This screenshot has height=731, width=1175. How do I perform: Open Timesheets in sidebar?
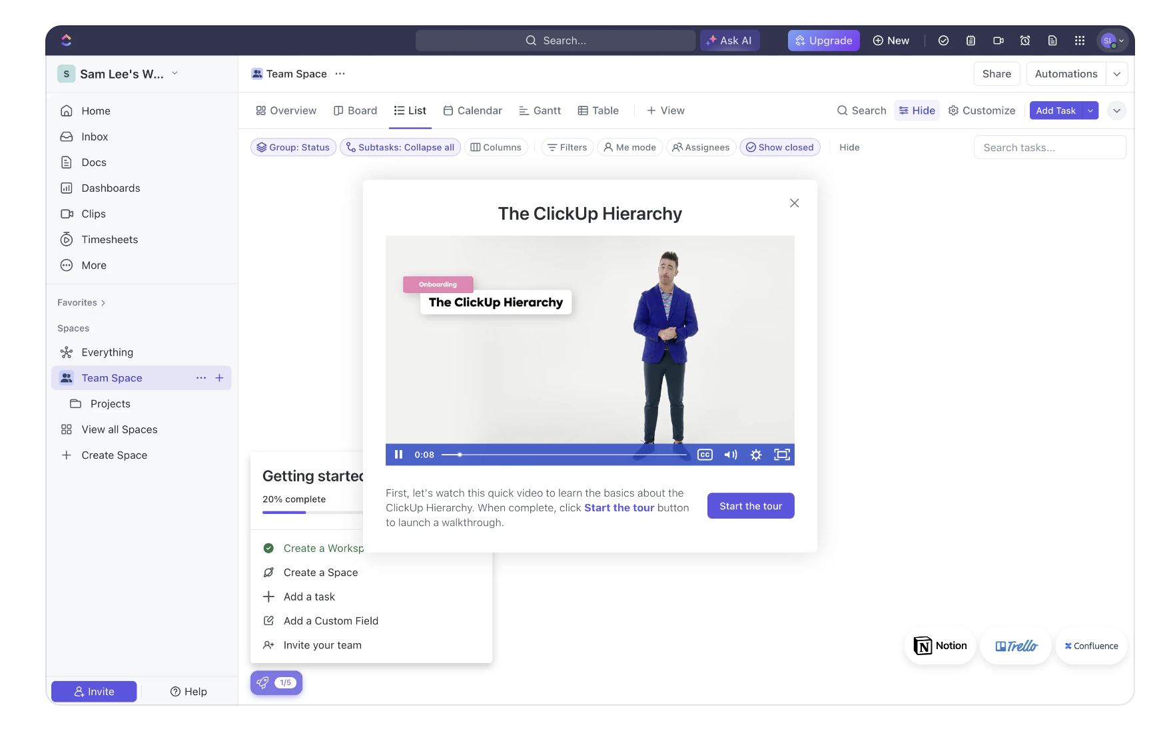point(110,240)
